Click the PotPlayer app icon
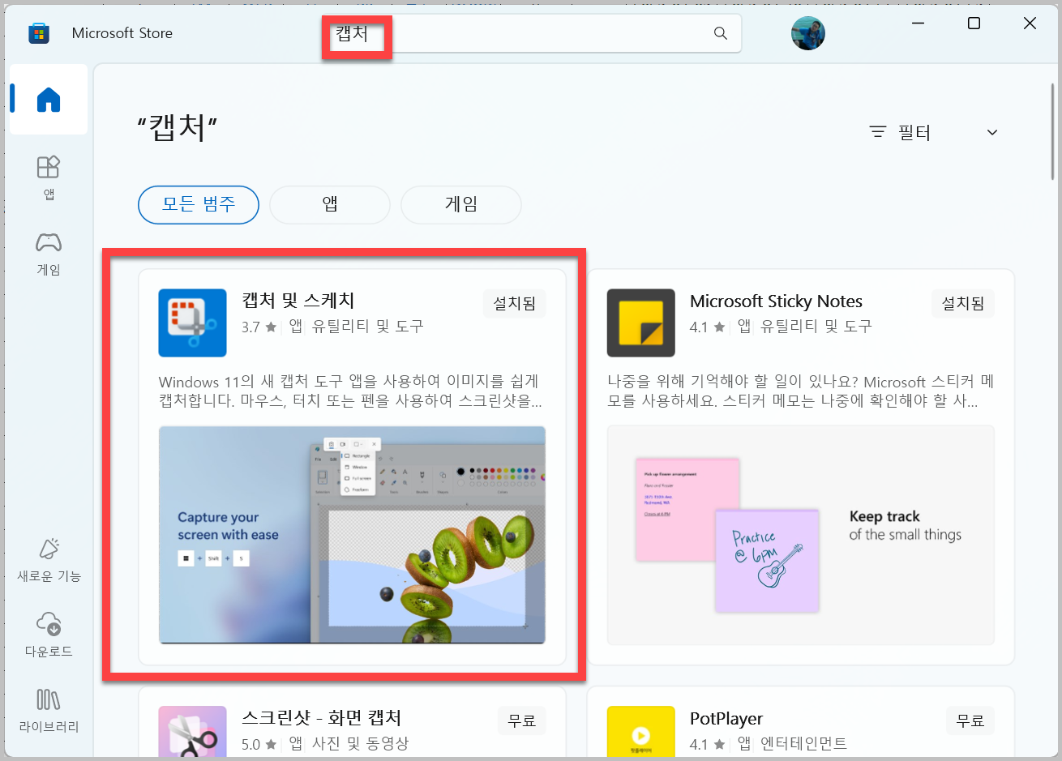The image size is (1062, 761). click(x=640, y=733)
